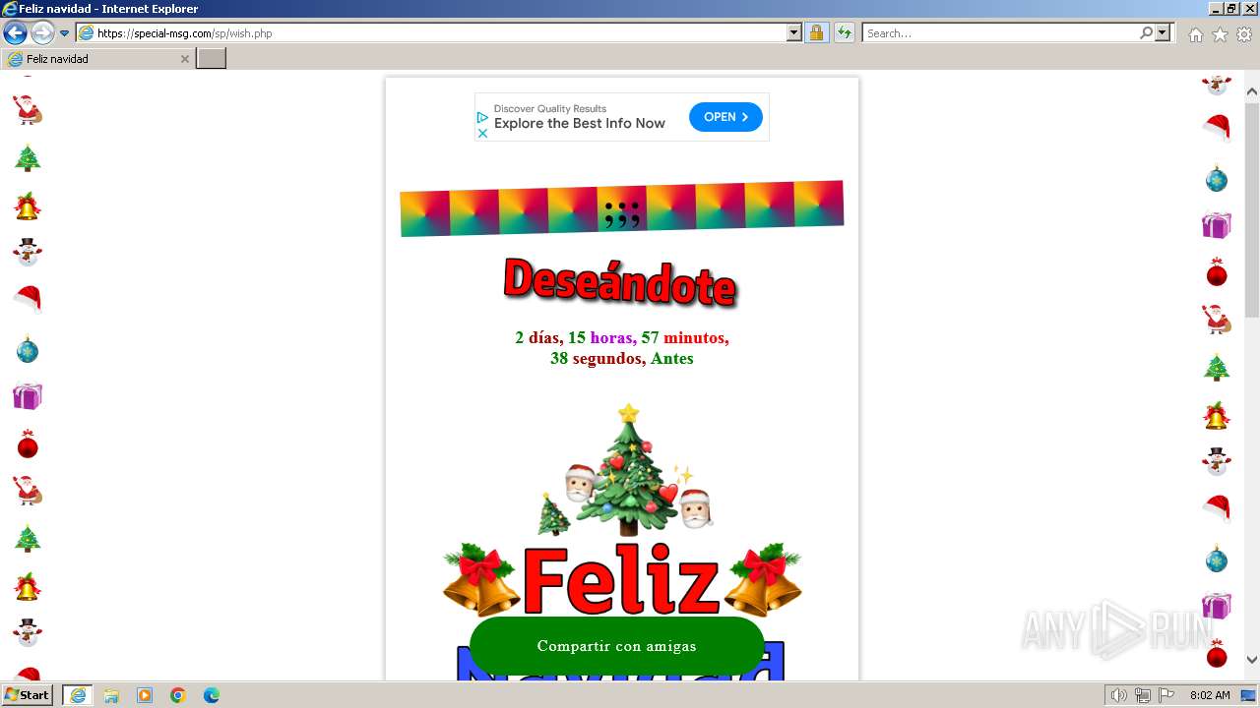Click the countdown text '2 días, 15 horas'
The width and height of the screenshot is (1260, 708).
(x=576, y=337)
